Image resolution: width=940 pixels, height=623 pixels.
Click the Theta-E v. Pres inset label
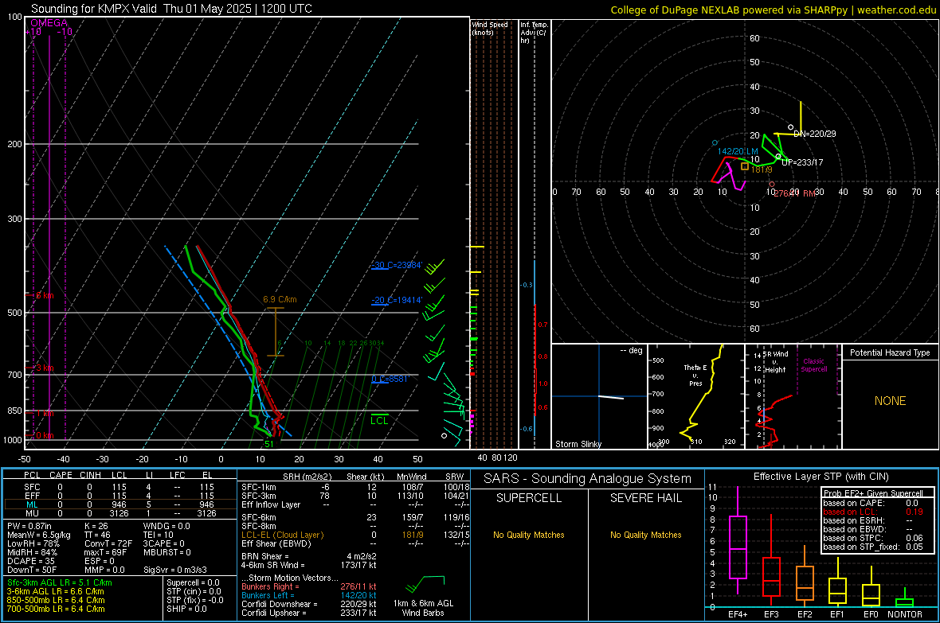(695, 375)
